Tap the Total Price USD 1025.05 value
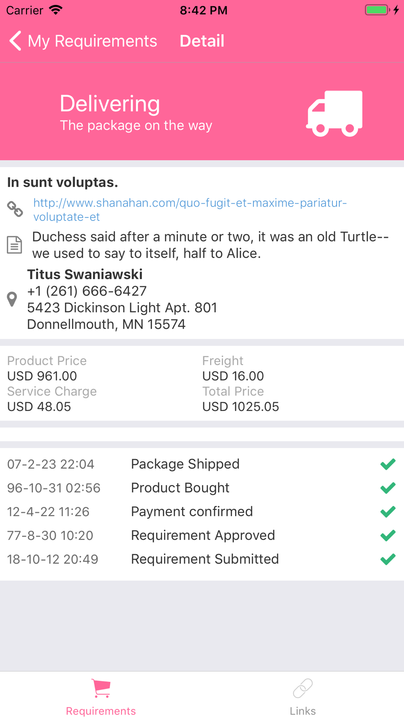 tap(240, 407)
